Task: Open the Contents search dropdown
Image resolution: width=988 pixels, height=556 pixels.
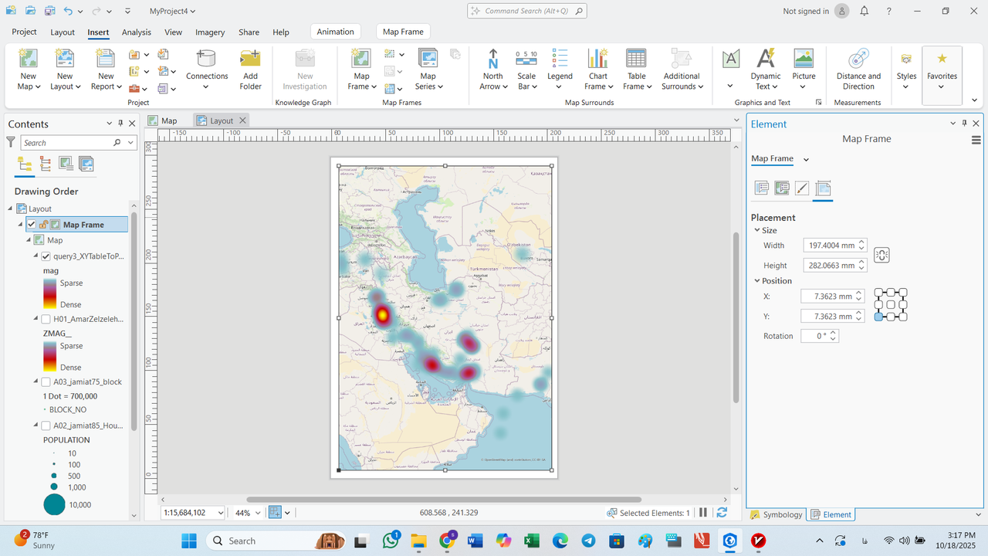Action: point(131,143)
